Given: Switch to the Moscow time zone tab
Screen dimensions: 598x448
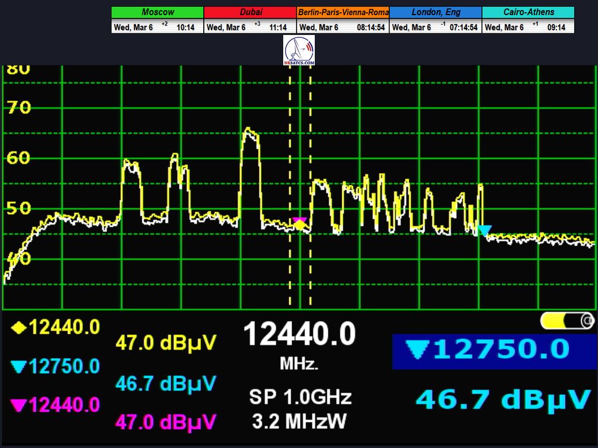Looking at the screenshot, I should pyautogui.click(x=158, y=12).
